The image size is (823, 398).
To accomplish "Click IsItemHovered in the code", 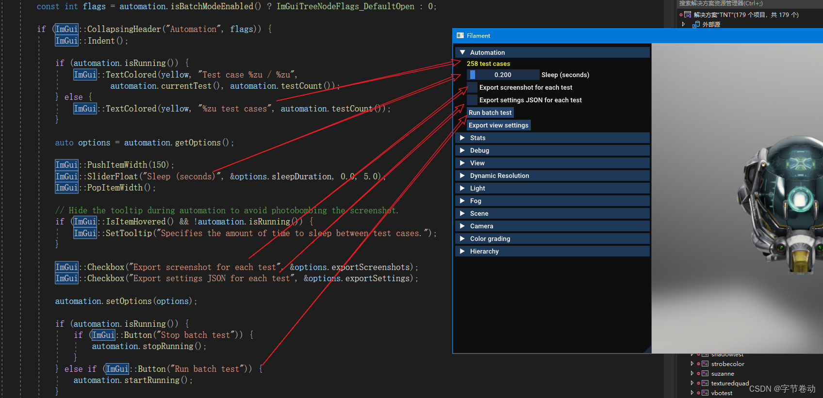I will coord(136,222).
